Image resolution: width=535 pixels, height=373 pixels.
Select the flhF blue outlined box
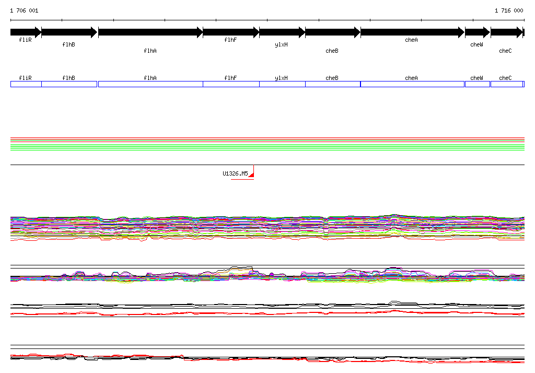pos(231,84)
